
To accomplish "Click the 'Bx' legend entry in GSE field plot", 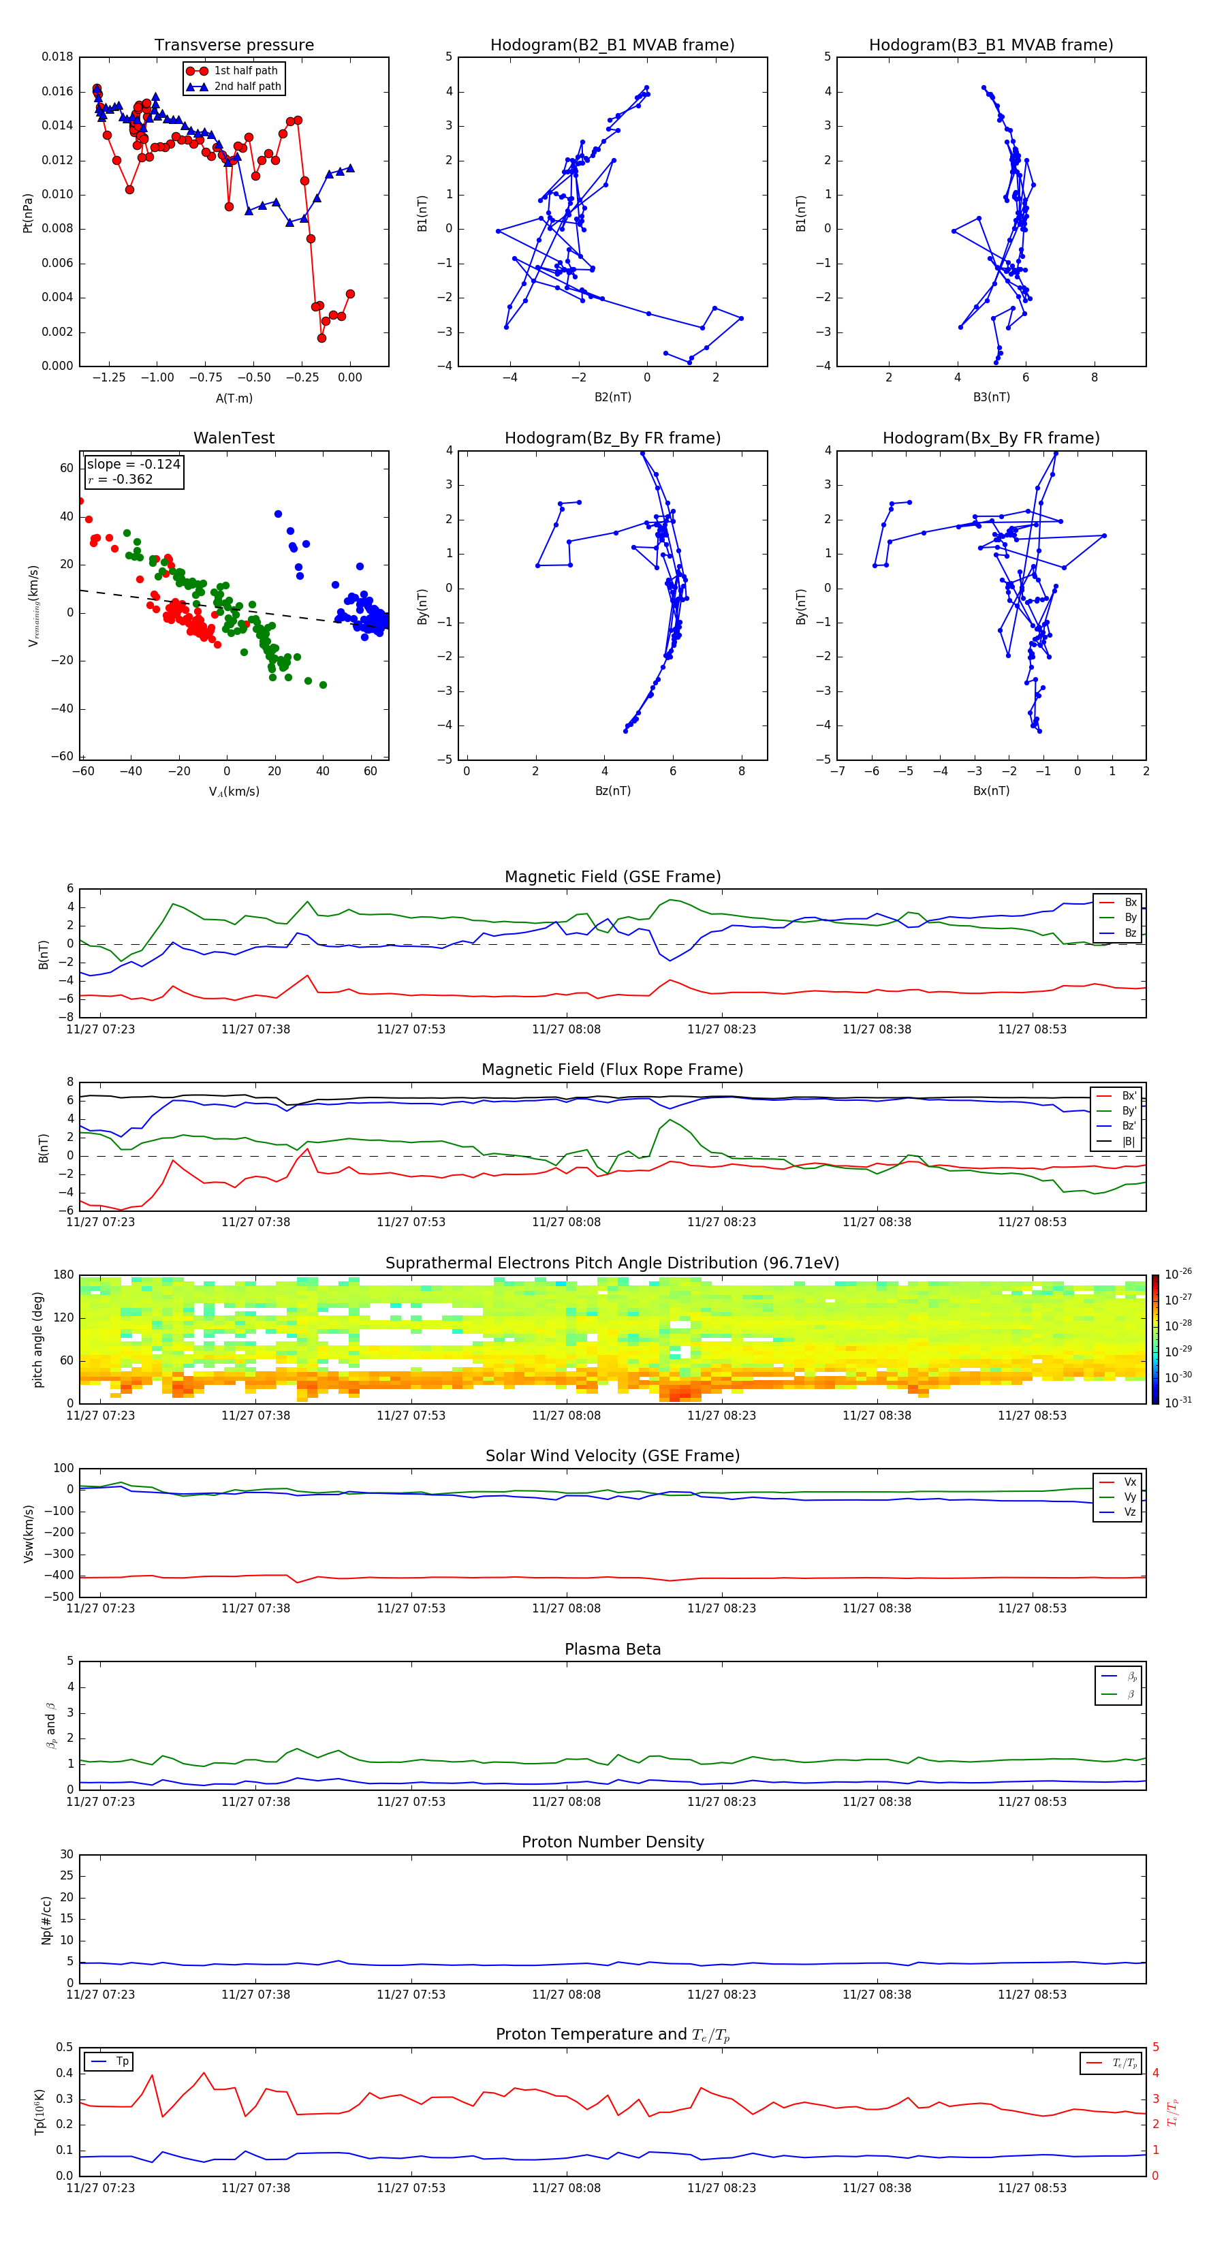I will click(1118, 903).
